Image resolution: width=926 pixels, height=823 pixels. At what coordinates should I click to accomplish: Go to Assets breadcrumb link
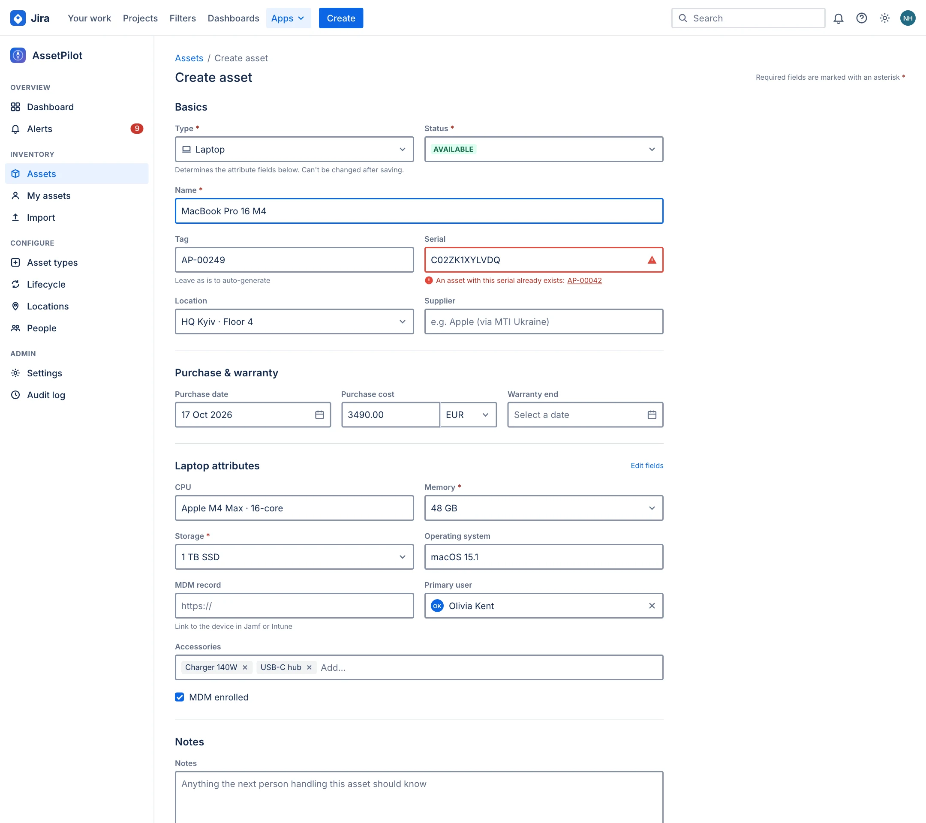(189, 58)
